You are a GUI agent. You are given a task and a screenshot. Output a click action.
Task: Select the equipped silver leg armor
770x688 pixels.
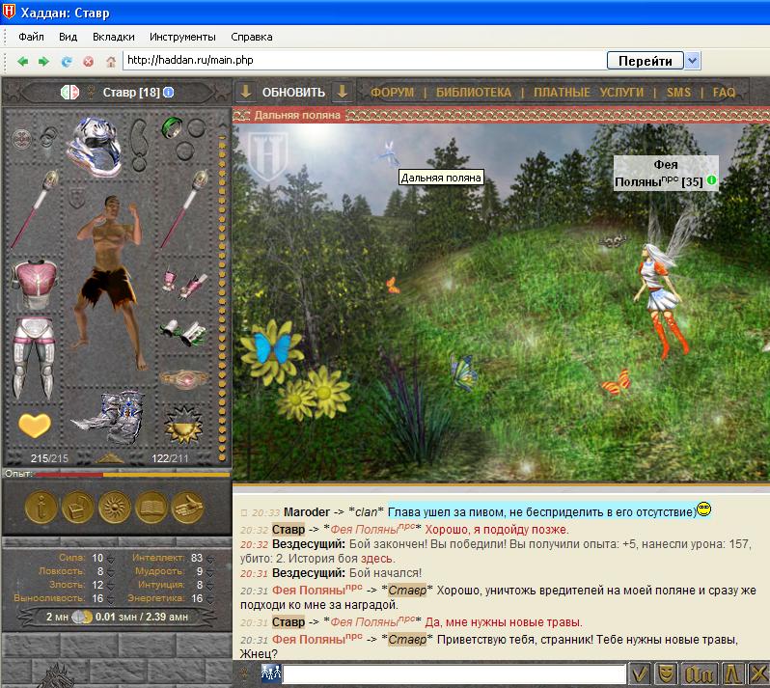(x=34, y=357)
